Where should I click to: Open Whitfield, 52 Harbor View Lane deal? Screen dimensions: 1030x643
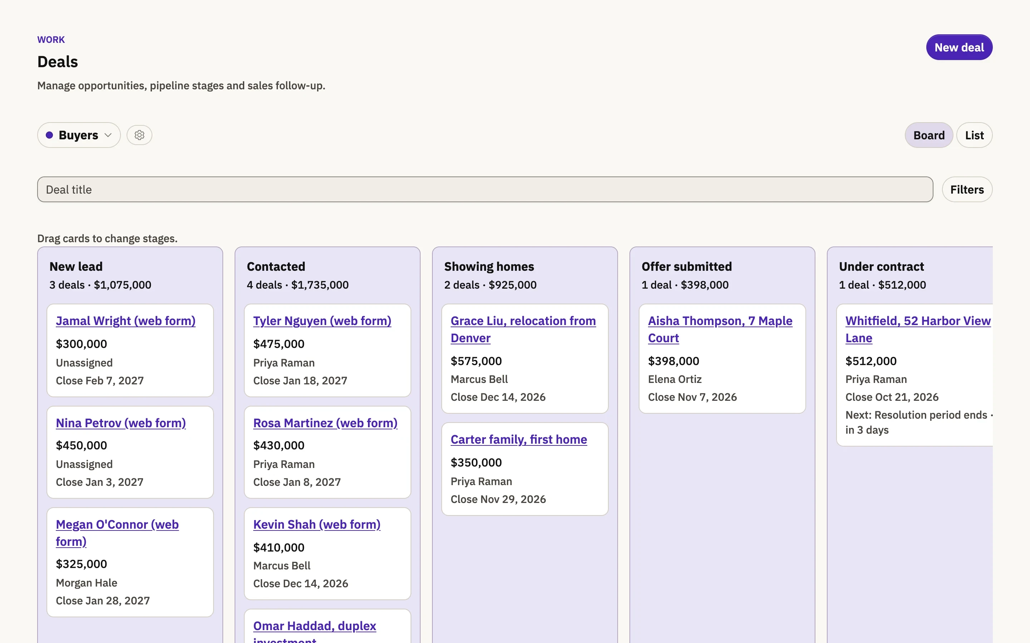918,329
